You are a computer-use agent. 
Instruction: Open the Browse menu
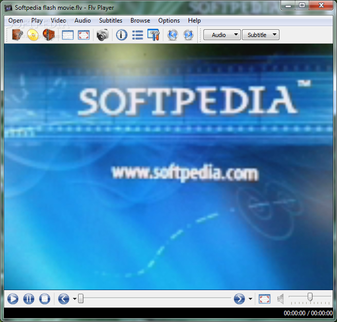coord(140,21)
